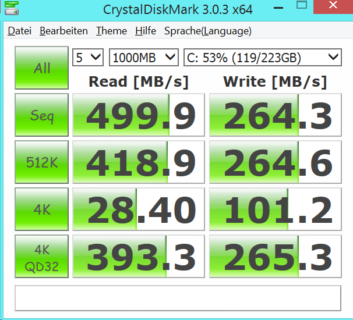Expand the 1000MB test size dropdown
Viewport: 353px width, 320px height.
click(144, 58)
